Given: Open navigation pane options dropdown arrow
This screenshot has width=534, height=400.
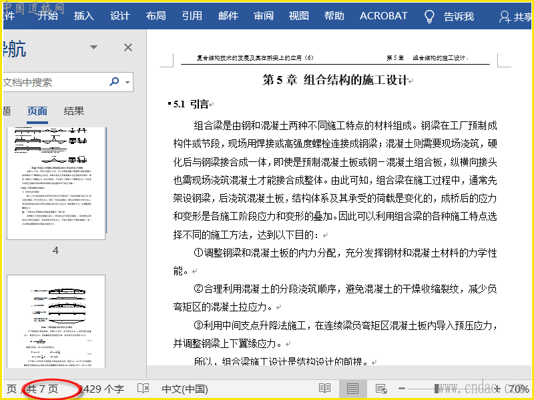Looking at the screenshot, I should [x=94, y=47].
